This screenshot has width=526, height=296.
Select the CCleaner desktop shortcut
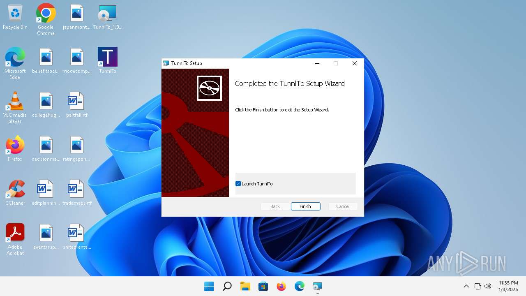15,193
